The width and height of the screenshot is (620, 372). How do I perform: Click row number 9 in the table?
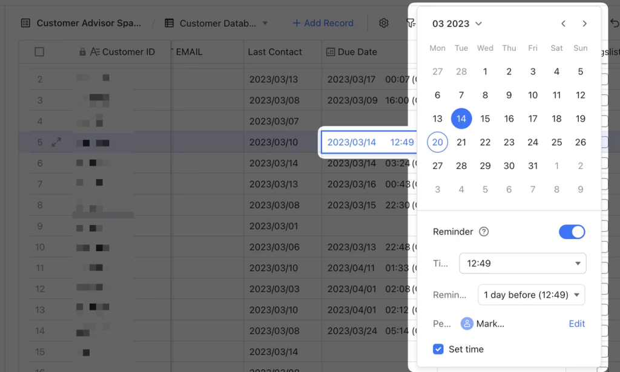[39, 226]
